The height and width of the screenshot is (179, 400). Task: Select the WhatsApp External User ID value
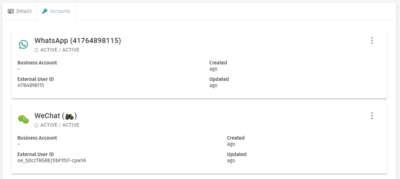pyautogui.click(x=30, y=86)
